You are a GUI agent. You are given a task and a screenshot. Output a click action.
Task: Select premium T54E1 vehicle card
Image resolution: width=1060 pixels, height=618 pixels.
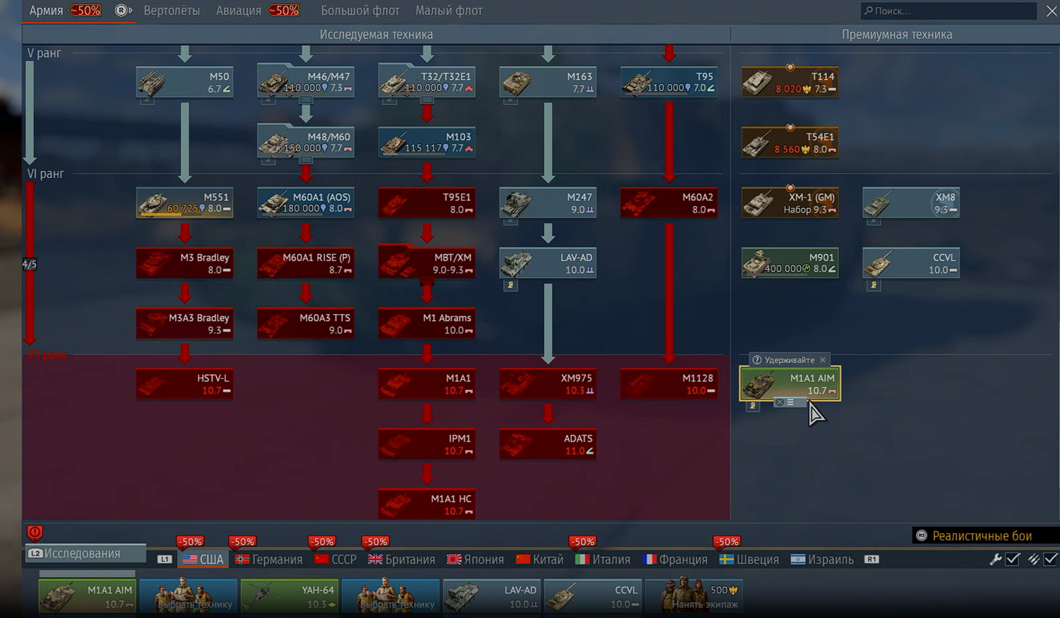[790, 143]
